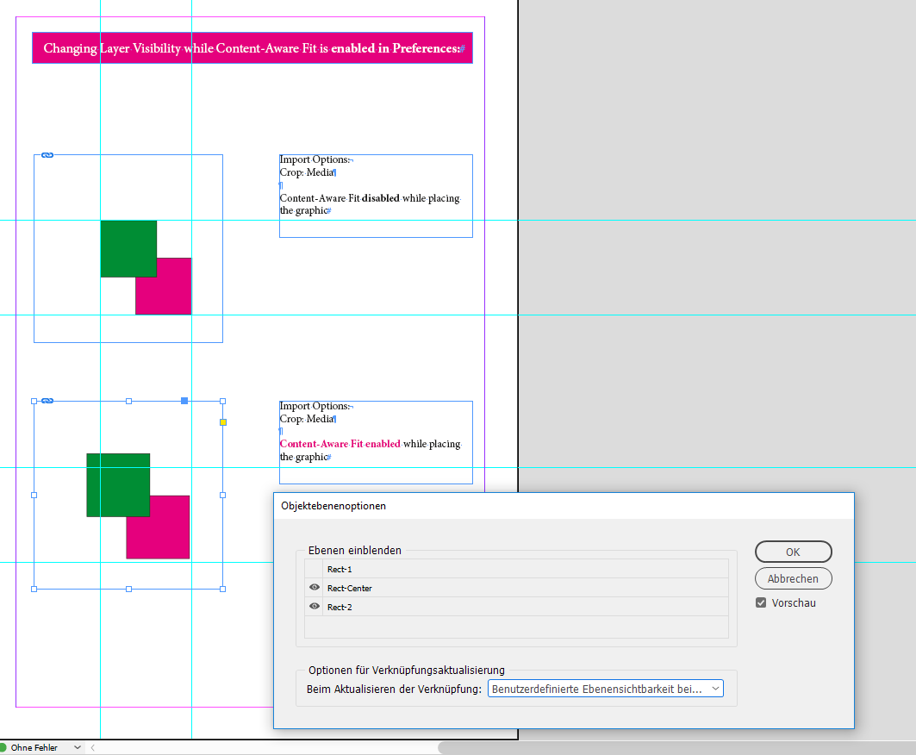Hide the Rect-Center layer eye icon
916x755 pixels.
click(315, 587)
